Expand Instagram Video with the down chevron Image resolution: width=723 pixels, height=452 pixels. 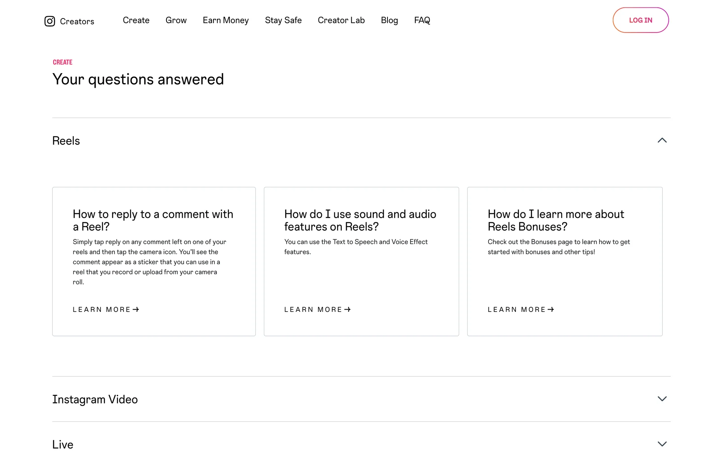coord(662,399)
